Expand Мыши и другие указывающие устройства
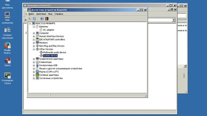 click(x=34, y=69)
